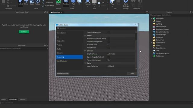Select StarterGui in the Explorer
The image size is (193, 108).
[160, 37]
